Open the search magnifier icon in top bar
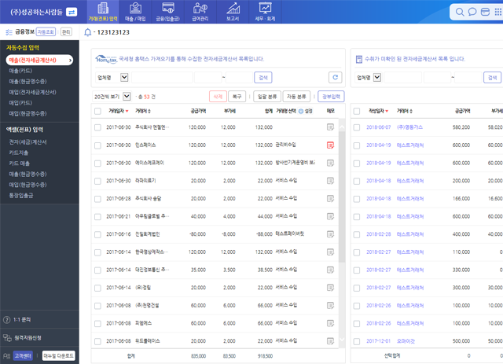Viewport: 503px width, 364px height. (x=459, y=13)
